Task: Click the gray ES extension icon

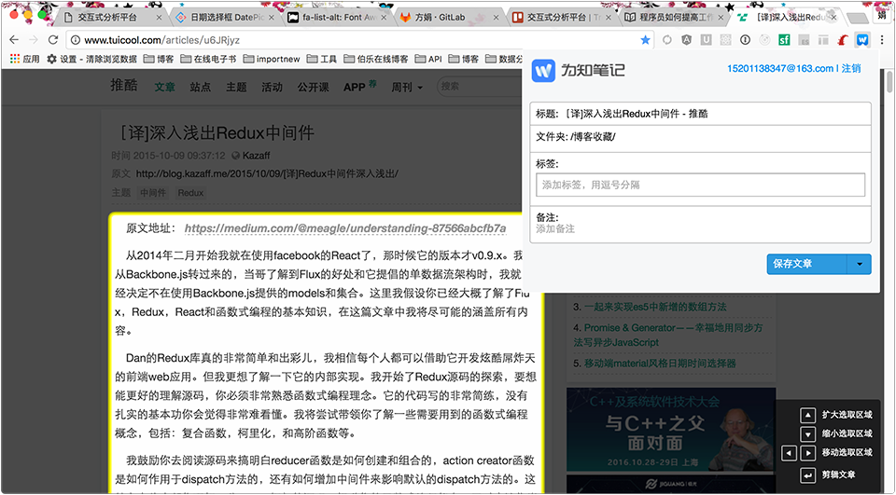Action: (x=804, y=40)
